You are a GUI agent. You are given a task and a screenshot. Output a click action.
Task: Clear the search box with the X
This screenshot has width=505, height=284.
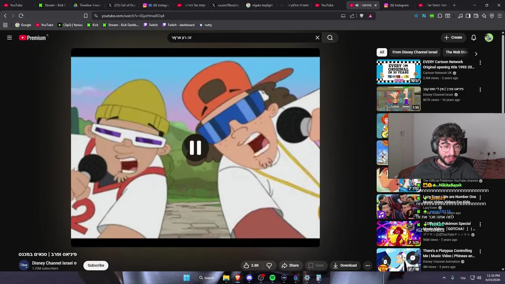317,37
